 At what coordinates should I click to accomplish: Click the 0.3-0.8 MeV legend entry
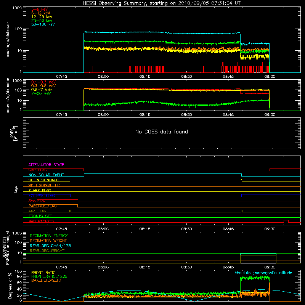click(x=43, y=86)
